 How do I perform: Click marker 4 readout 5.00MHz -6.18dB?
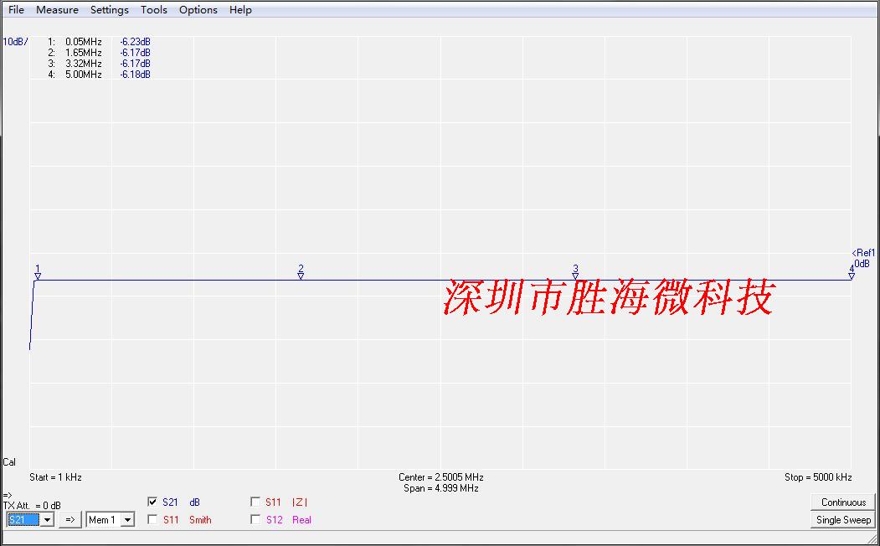tap(100, 75)
